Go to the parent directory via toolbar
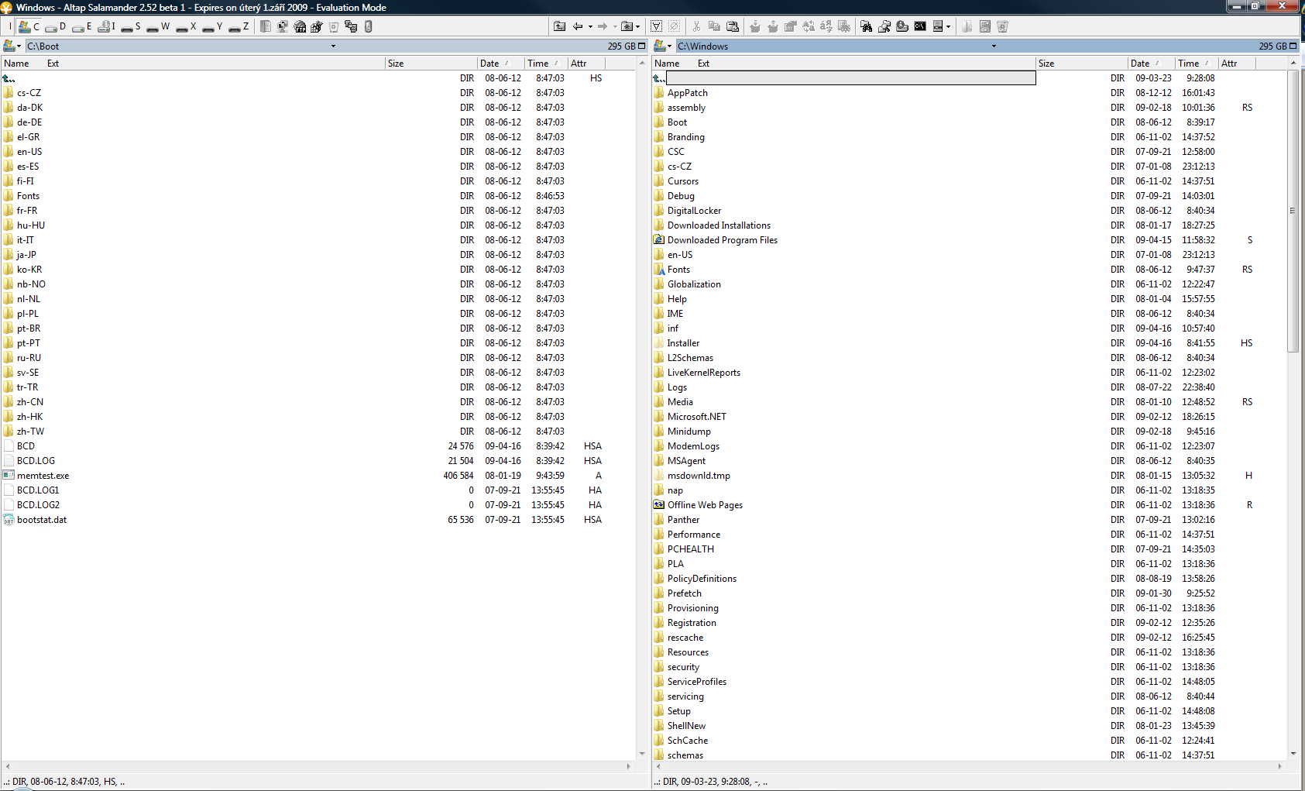This screenshot has height=791, width=1305. coord(559,26)
